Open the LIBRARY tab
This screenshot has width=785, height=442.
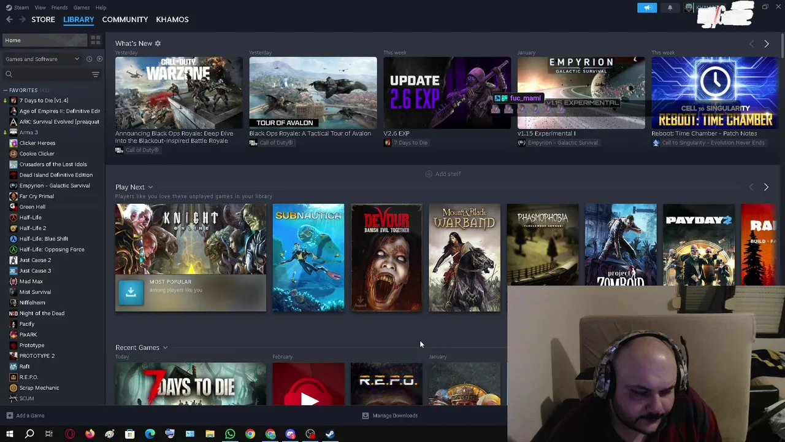78,20
